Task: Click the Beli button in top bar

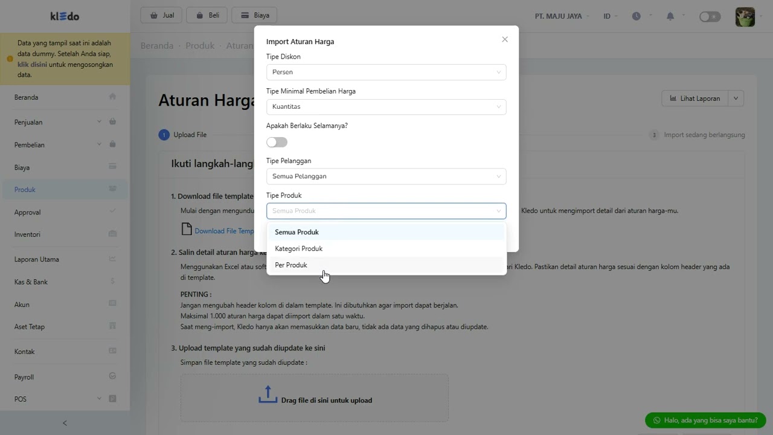Action: pos(207,15)
